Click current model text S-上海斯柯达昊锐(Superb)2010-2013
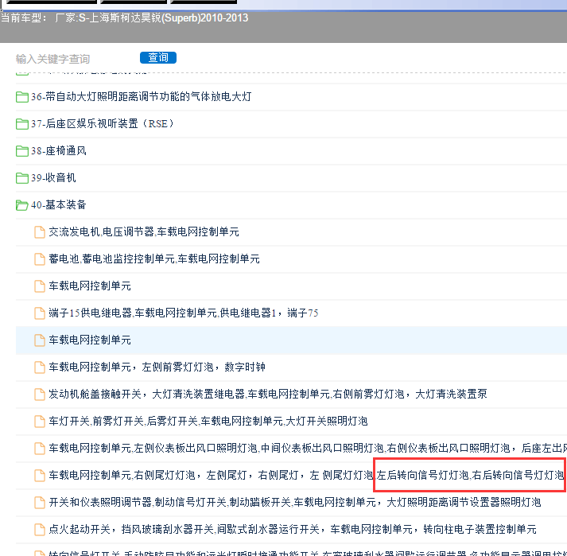 coord(163,17)
